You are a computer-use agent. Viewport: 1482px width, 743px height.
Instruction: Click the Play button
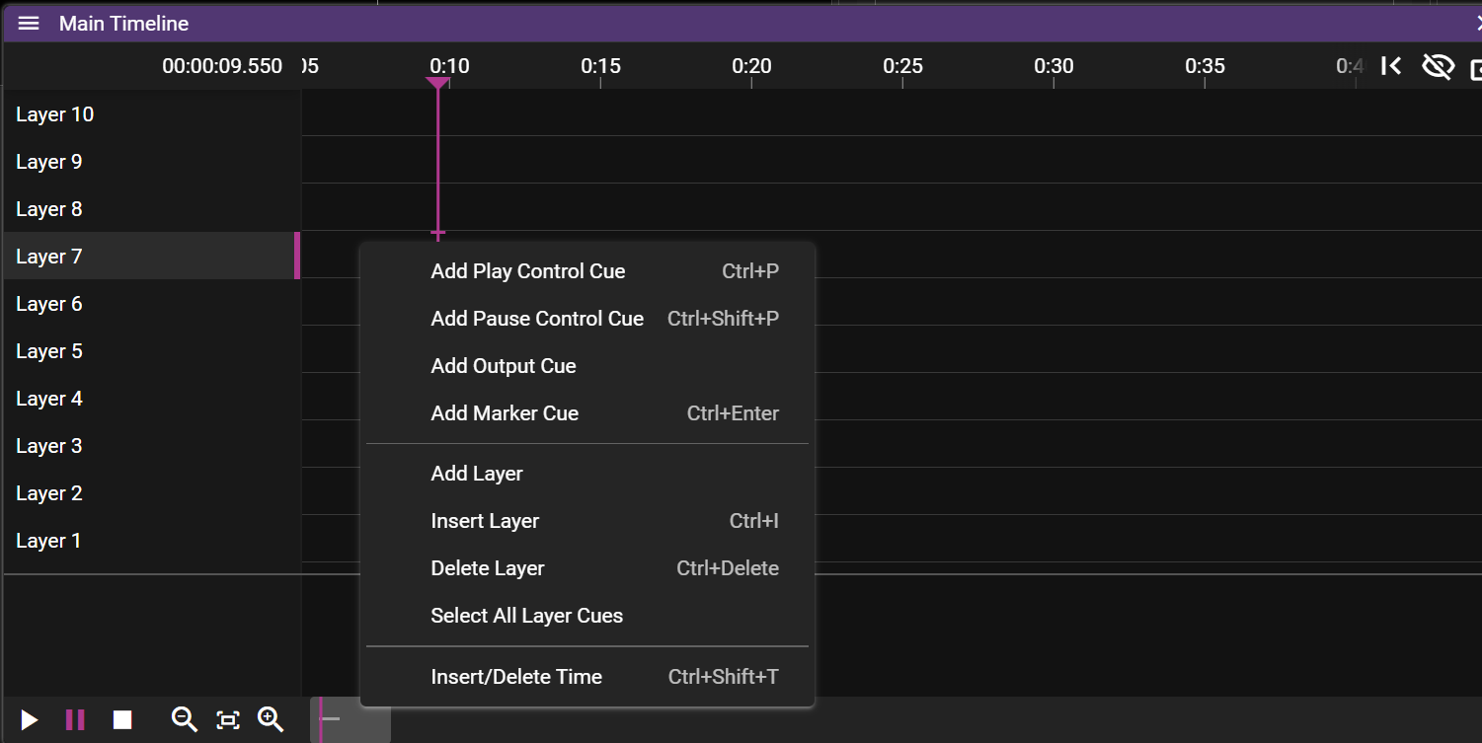[x=30, y=720]
